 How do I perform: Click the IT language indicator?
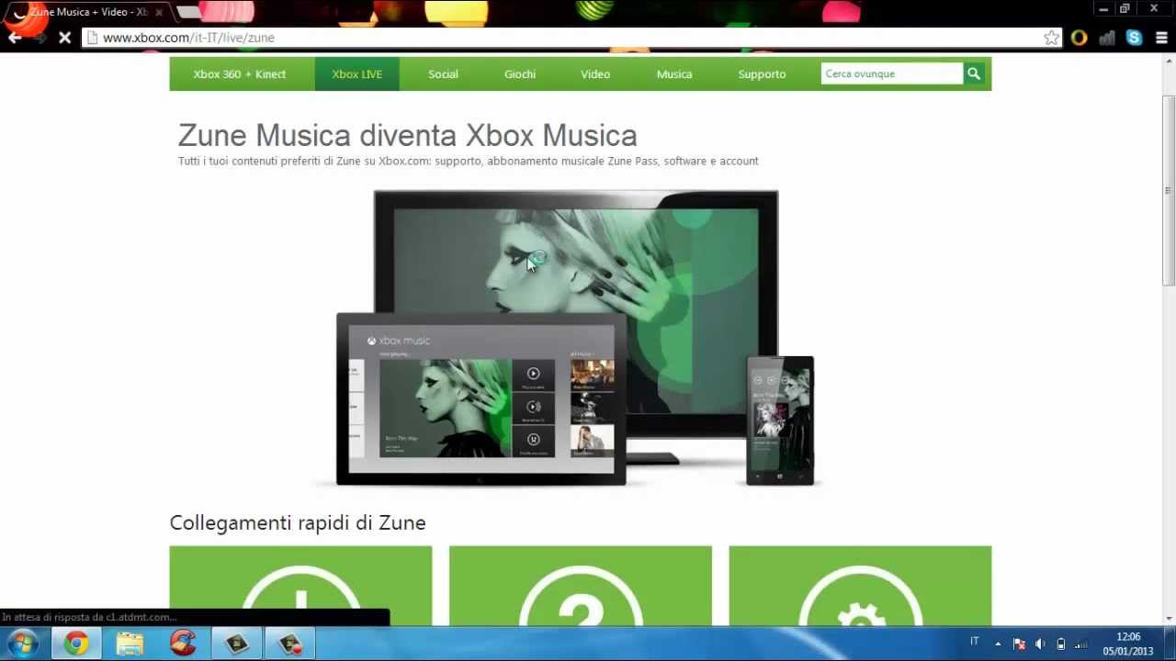975,642
